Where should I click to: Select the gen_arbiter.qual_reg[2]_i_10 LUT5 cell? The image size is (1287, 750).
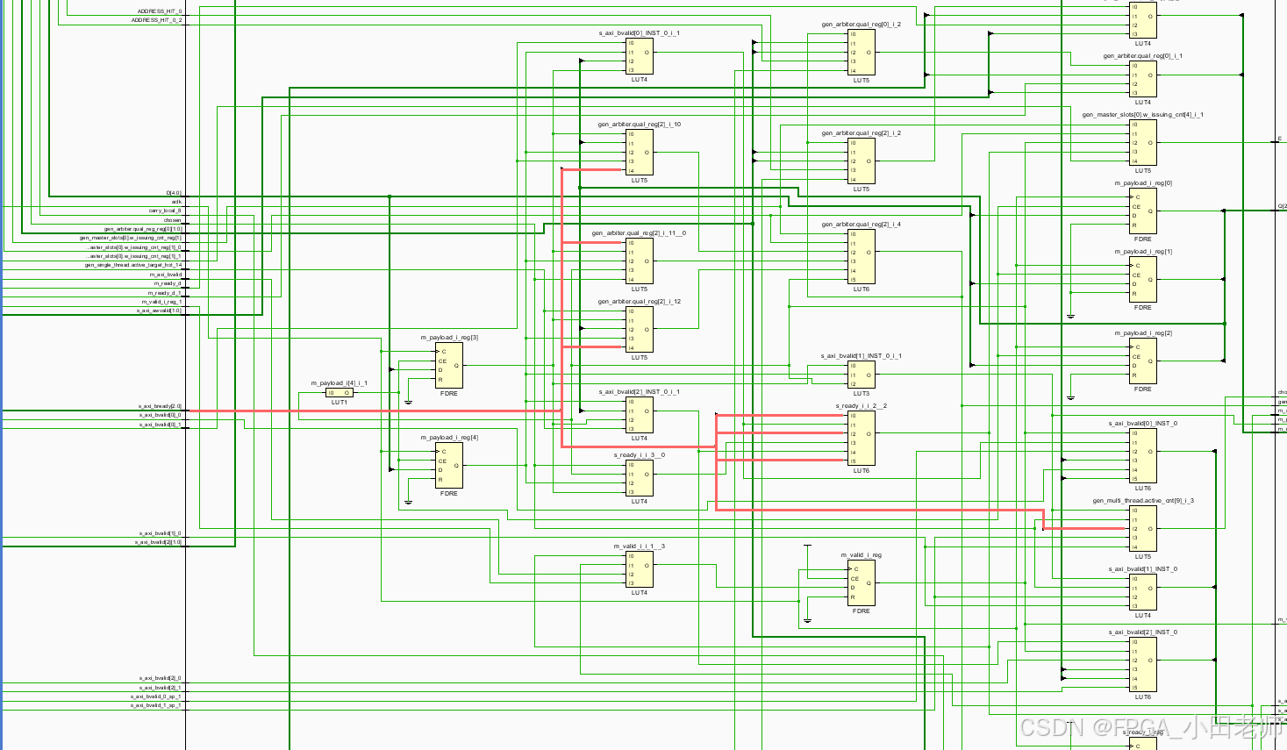click(x=640, y=153)
